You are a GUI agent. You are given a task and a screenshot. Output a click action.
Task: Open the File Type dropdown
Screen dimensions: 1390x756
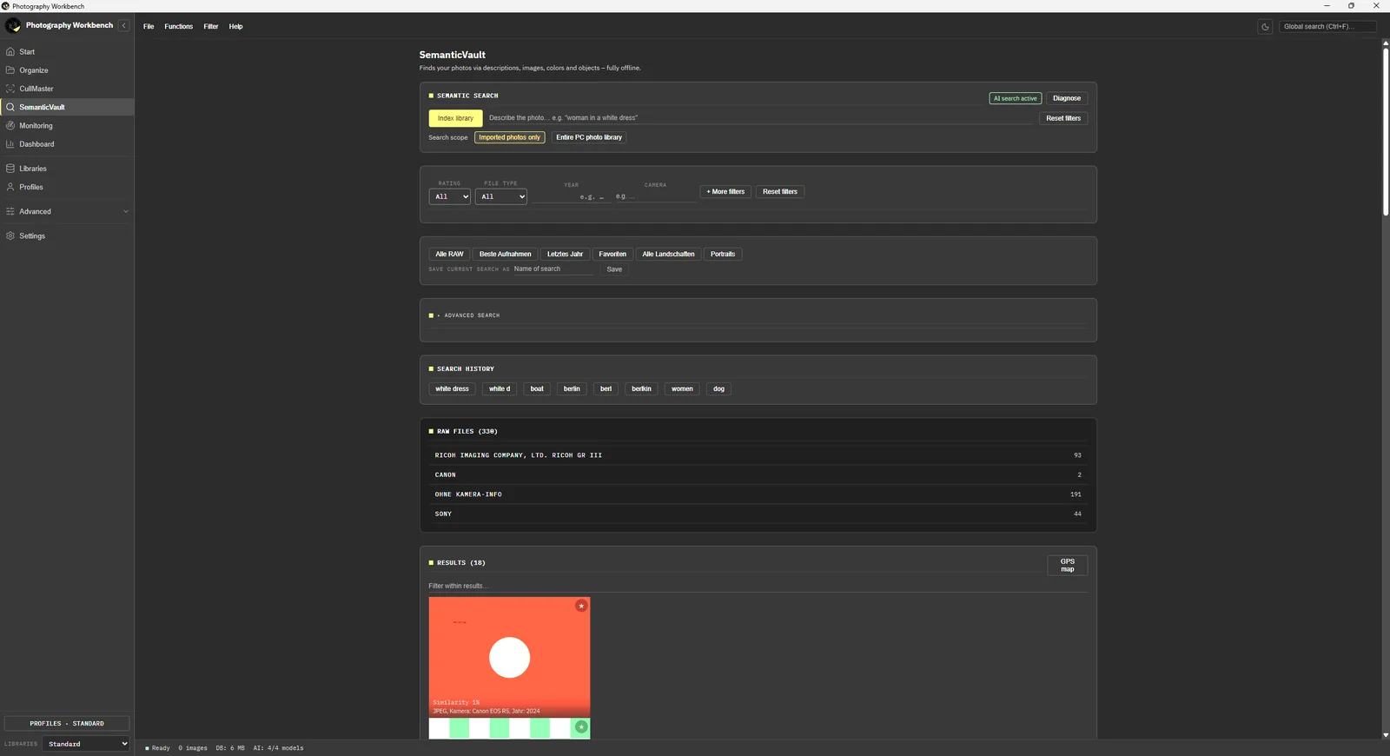pyautogui.click(x=501, y=196)
